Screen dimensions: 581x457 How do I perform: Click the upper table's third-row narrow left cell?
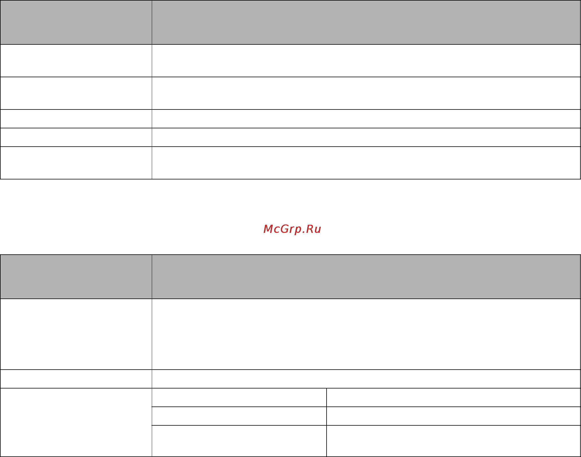(76, 119)
